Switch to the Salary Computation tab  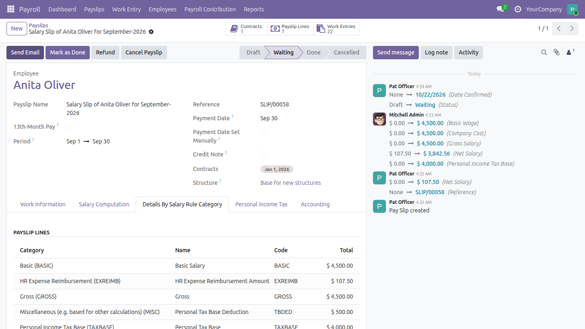tap(104, 204)
